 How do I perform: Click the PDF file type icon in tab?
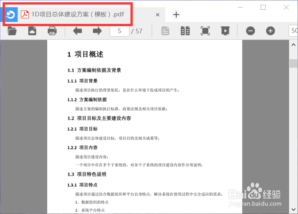(25, 14)
